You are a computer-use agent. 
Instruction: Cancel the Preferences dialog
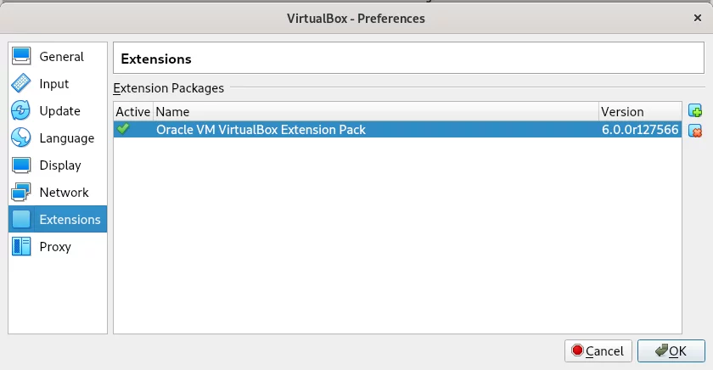point(598,351)
